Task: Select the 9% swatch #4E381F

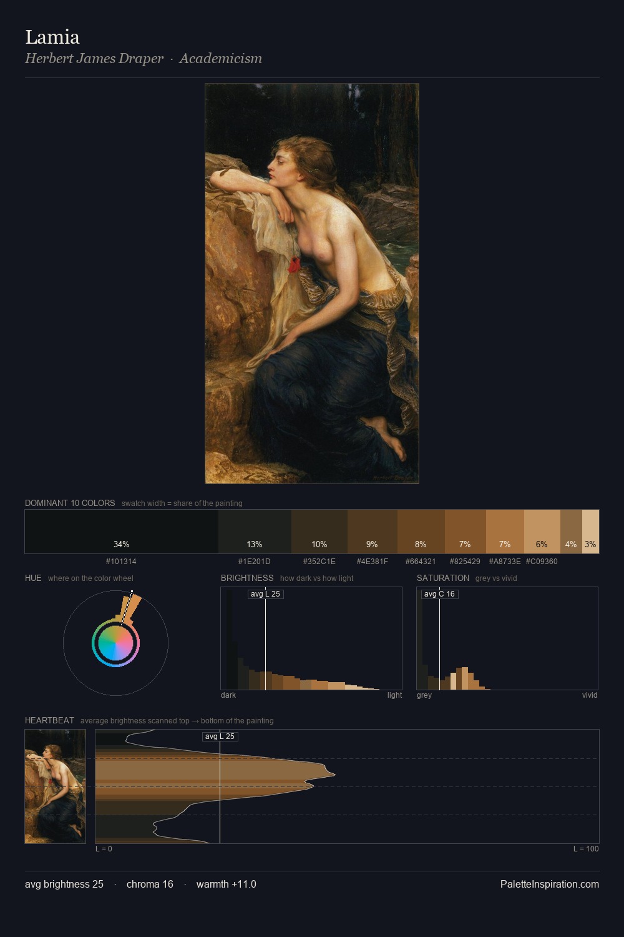Action: point(373,532)
